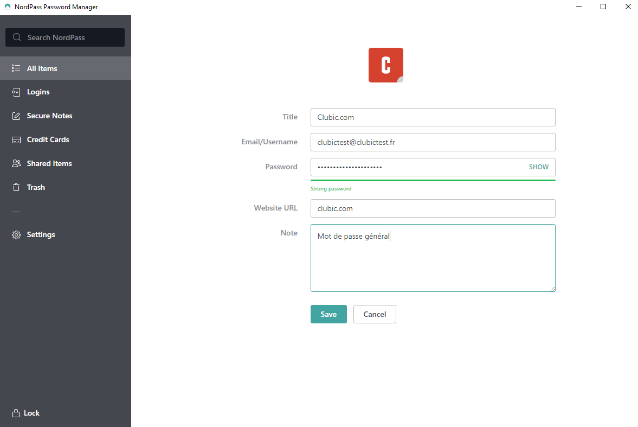
Task: Click the Settings gear icon
Action: pos(16,235)
